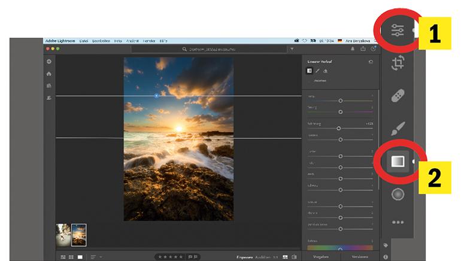This screenshot has width=461, height=261.
Task: Click the sort order icon in bottom bar
Action: point(93,257)
